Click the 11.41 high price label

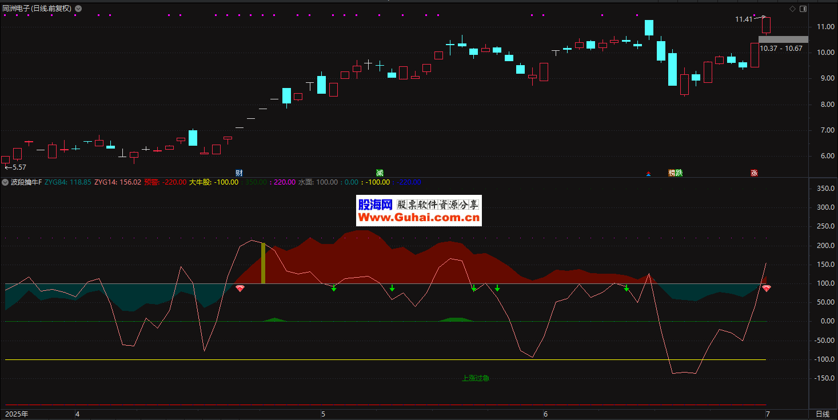[x=744, y=19]
